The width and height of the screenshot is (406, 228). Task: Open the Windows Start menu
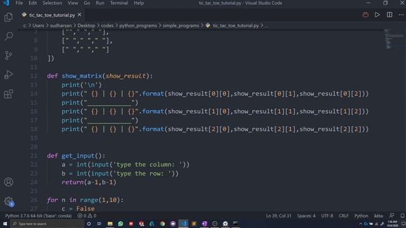click(x=5, y=224)
